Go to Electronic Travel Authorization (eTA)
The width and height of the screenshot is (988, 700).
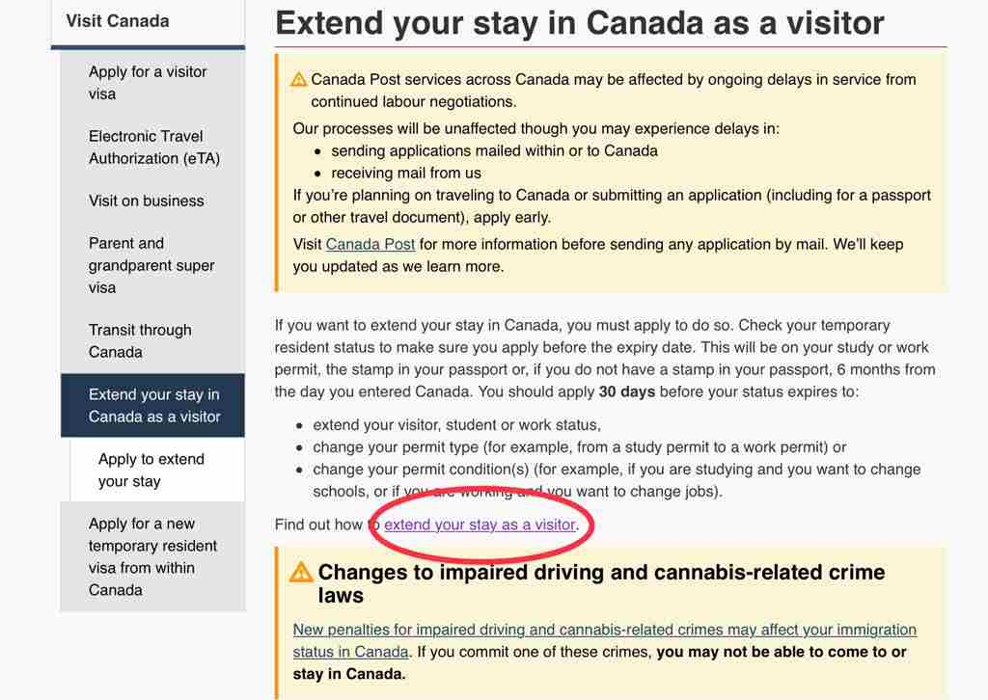154,148
